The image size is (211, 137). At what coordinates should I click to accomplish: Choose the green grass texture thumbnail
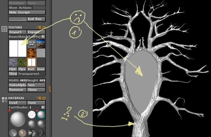click(x=22, y=62)
